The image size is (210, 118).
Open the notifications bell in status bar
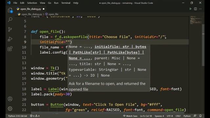coord(200,116)
